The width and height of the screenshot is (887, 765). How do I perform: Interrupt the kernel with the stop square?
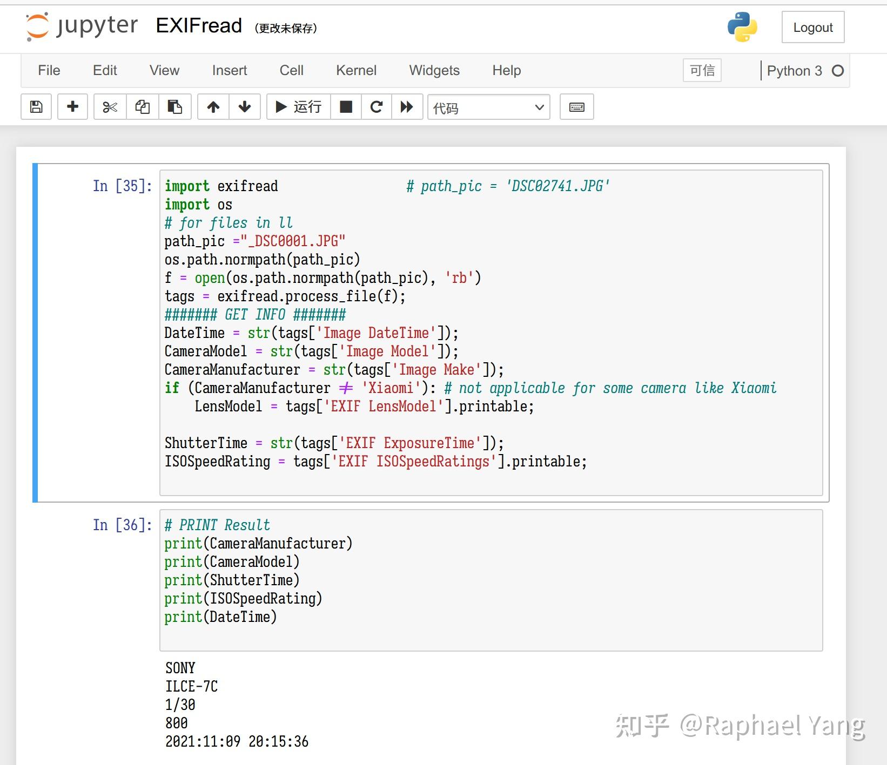click(346, 107)
